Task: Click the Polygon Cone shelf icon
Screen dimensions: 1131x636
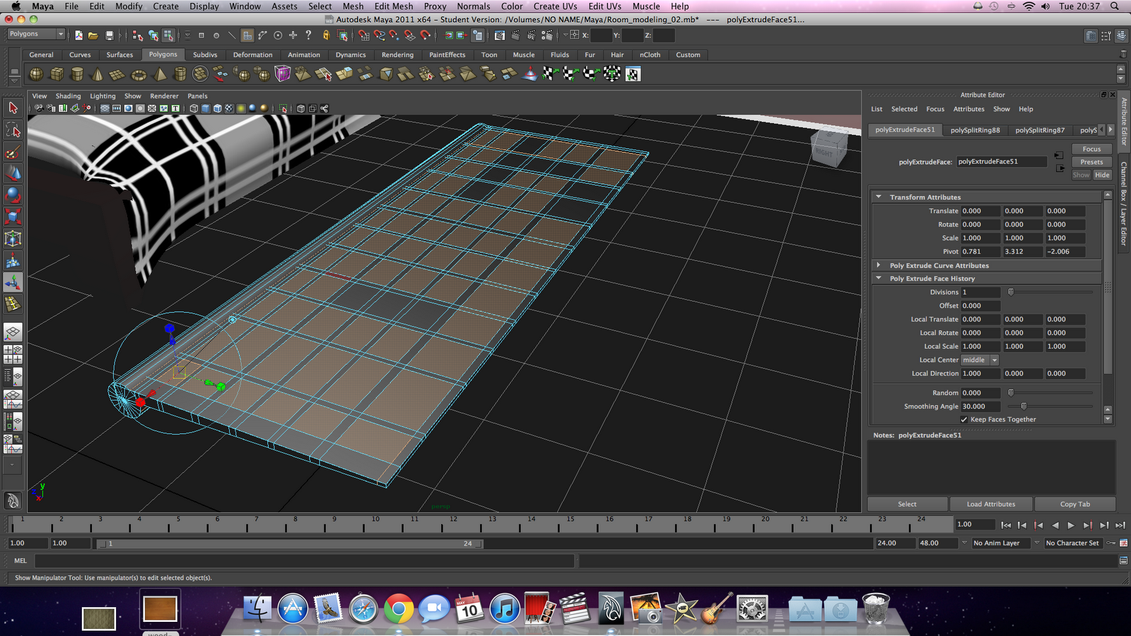Action: tap(97, 73)
